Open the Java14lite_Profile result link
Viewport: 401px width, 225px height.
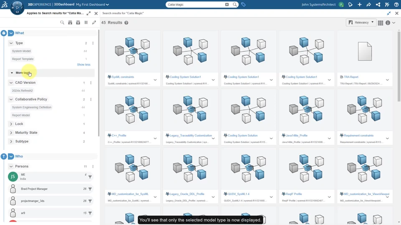(297, 135)
